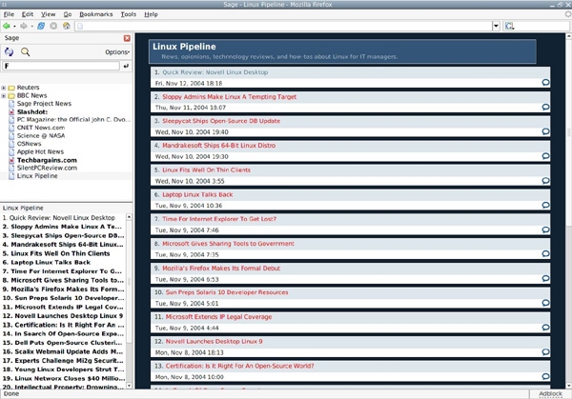Click the bubble icon on Sleepycat Ships item
Image resolution: width=572 pixels, height=399 pixels.
[545, 131]
